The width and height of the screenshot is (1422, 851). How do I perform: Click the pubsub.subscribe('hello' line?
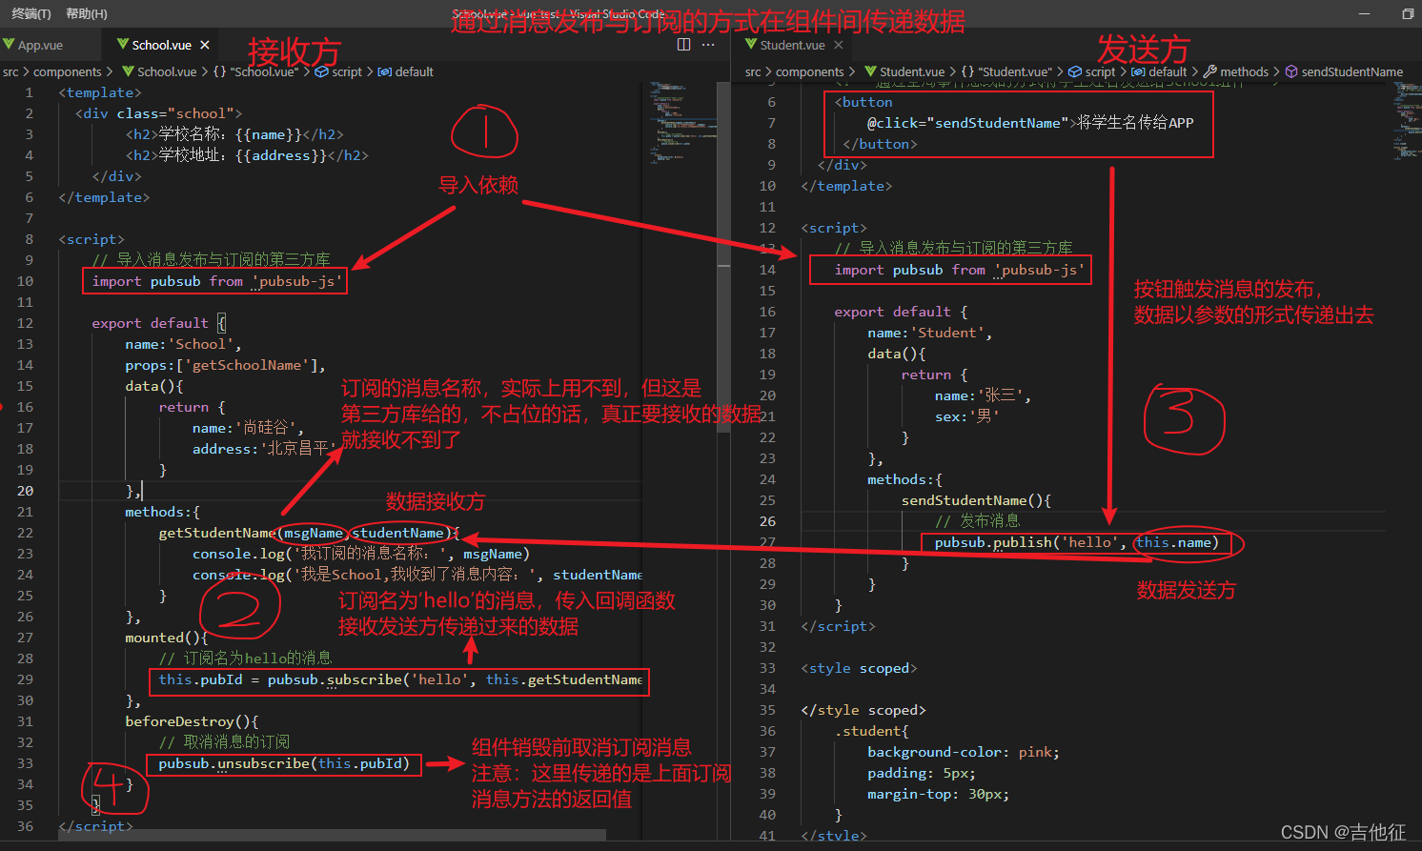(400, 679)
